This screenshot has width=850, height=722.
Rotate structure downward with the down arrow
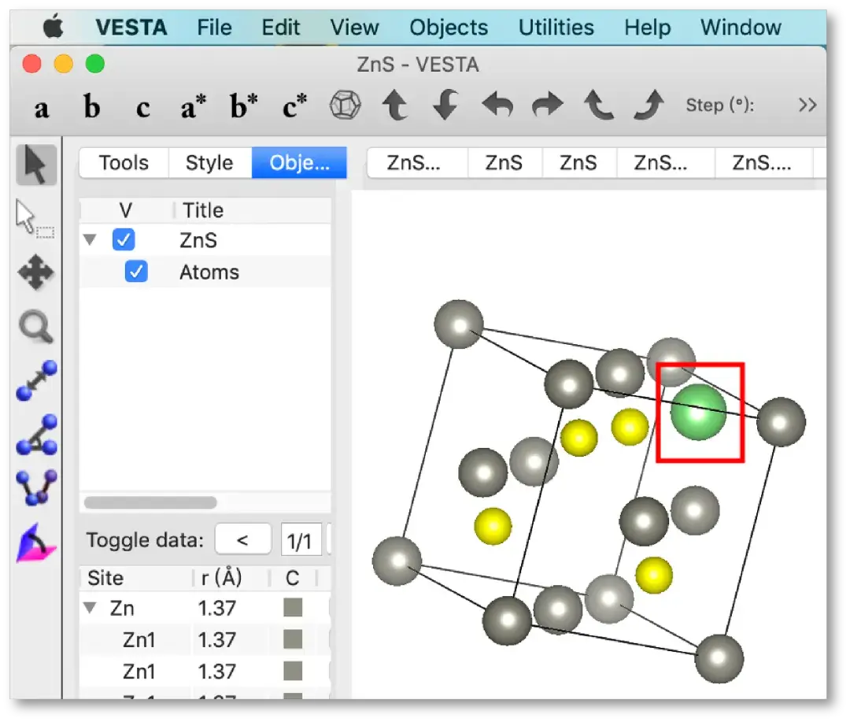click(445, 106)
